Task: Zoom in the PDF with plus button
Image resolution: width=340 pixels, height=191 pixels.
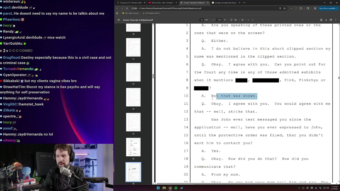Action: coord(225,20)
